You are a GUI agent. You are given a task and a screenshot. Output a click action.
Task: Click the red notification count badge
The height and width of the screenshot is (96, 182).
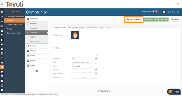156,11
